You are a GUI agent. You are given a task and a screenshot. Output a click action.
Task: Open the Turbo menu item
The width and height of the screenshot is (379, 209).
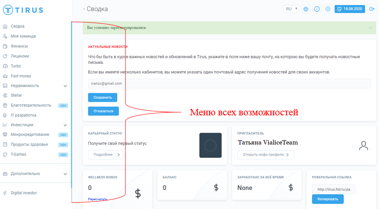pos(16,66)
